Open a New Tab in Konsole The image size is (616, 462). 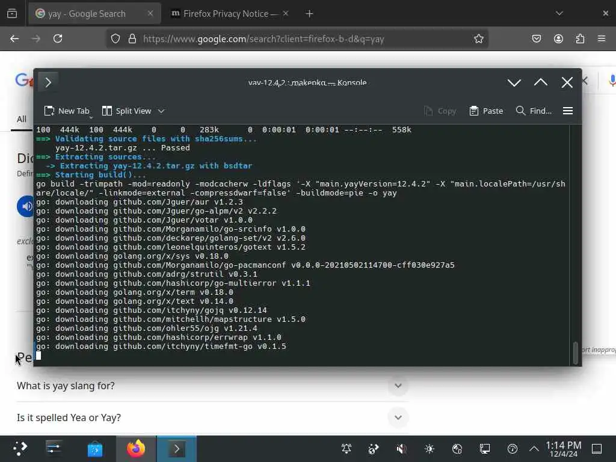[x=67, y=111]
